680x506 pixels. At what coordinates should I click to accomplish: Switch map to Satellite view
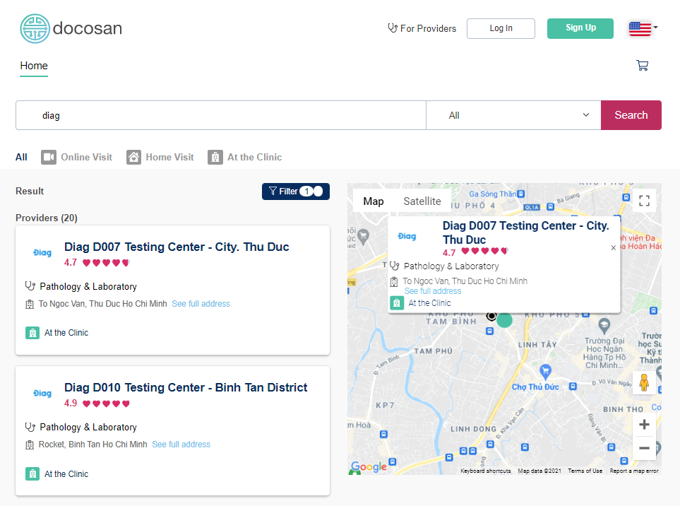[422, 201]
